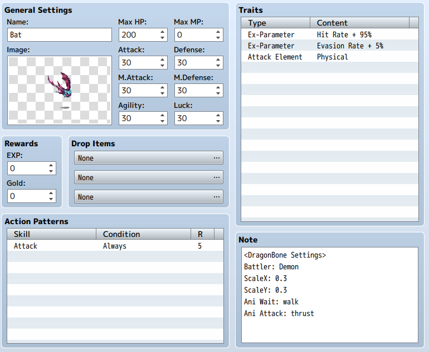The image size is (429, 352).
Task: Decrease Luck with the down arrow
Action: (x=218, y=121)
